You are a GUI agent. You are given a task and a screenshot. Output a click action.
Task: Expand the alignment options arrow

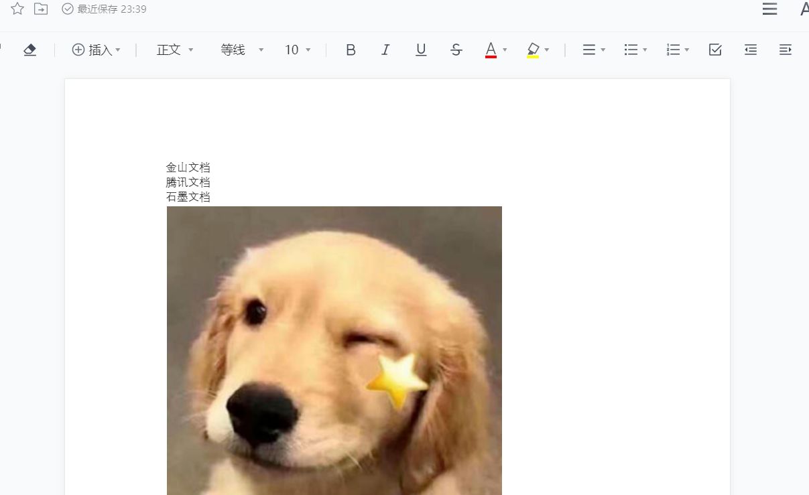[603, 50]
